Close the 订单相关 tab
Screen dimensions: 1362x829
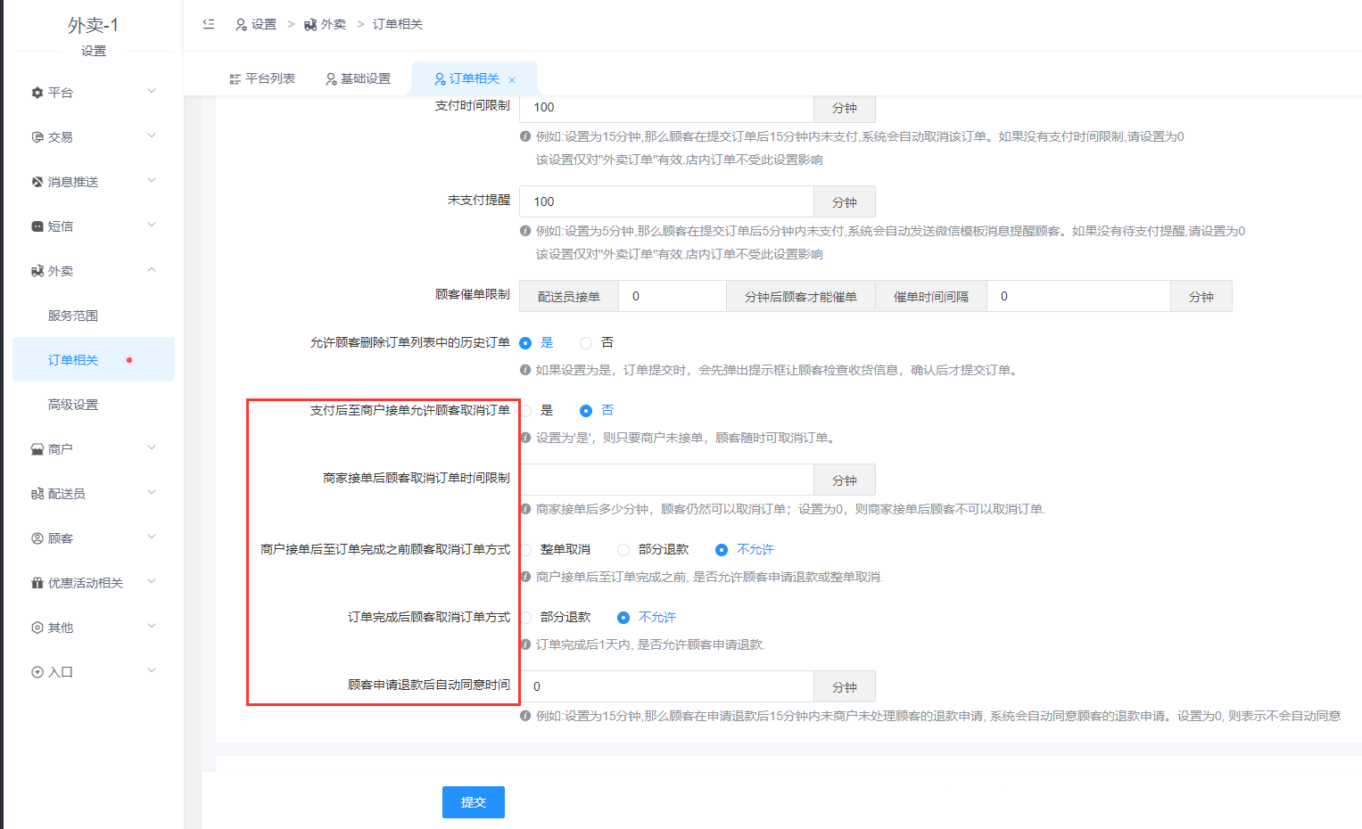[x=512, y=80]
